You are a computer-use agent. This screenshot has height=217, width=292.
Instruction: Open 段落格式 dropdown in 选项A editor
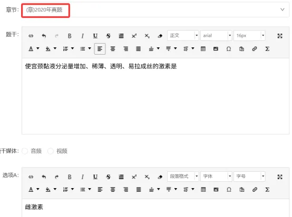point(183,176)
